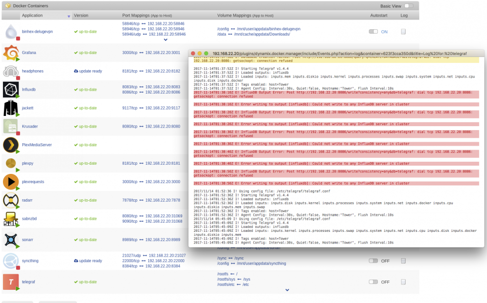
Task: Zoom the telegraf log window green button
Action: 206,54
